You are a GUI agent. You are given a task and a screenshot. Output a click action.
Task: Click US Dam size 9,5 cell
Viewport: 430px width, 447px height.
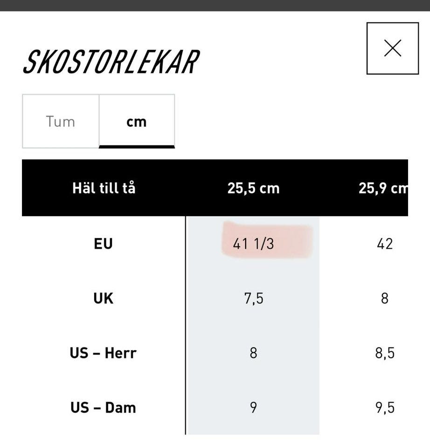pyautogui.click(x=385, y=408)
